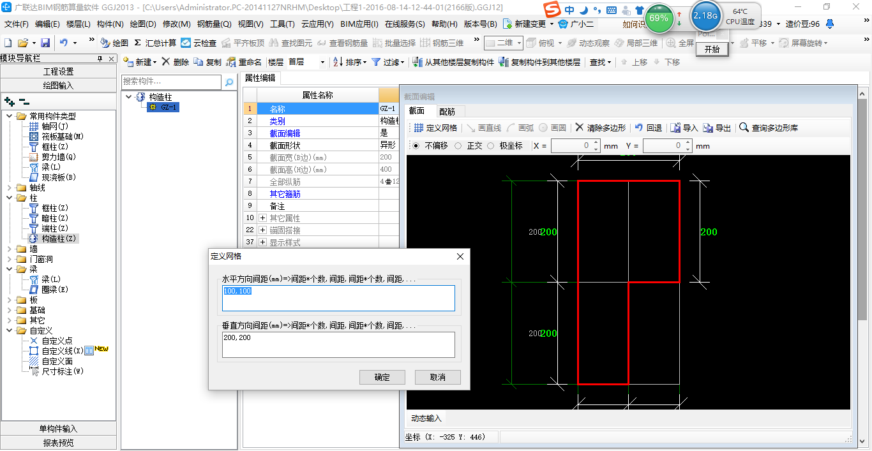
Task: Click 复制构件到其他楼层 icon
Action: tap(503, 62)
